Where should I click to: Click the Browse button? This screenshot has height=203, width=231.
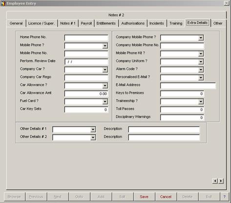pyautogui.click(x=14, y=197)
